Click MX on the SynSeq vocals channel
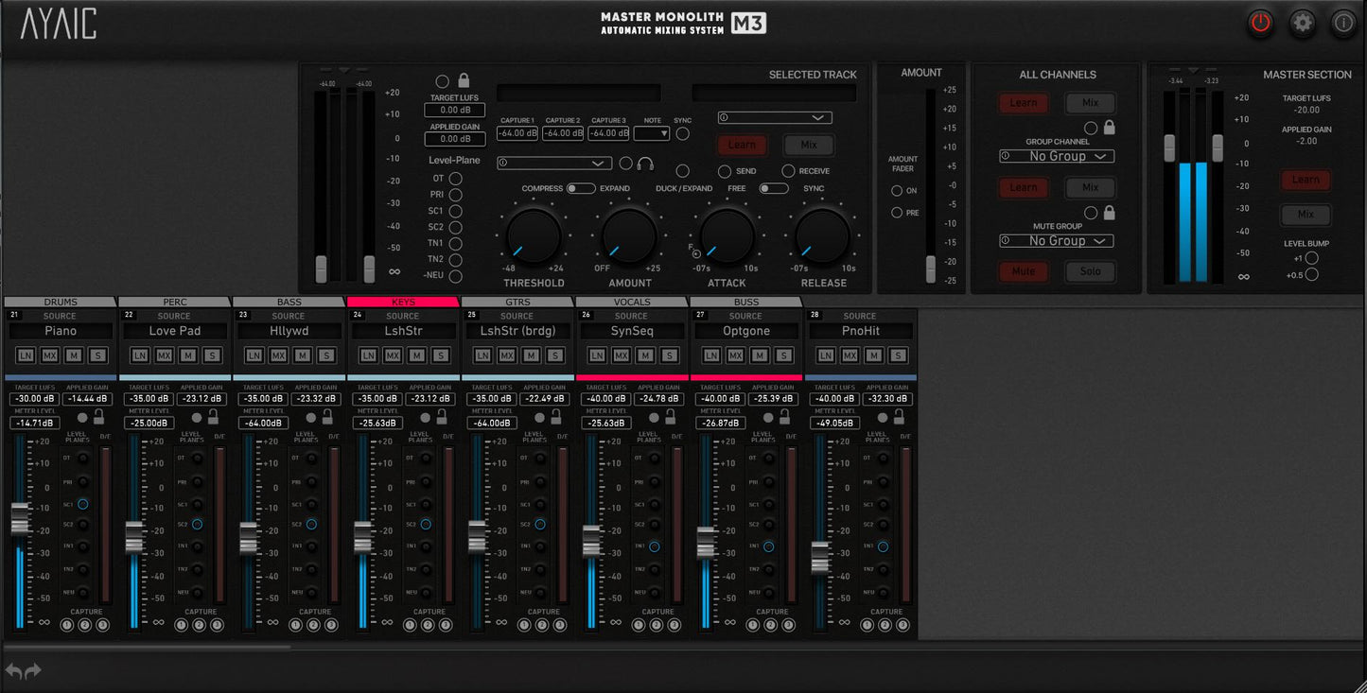Screen dimensions: 1367x693 (x=622, y=355)
